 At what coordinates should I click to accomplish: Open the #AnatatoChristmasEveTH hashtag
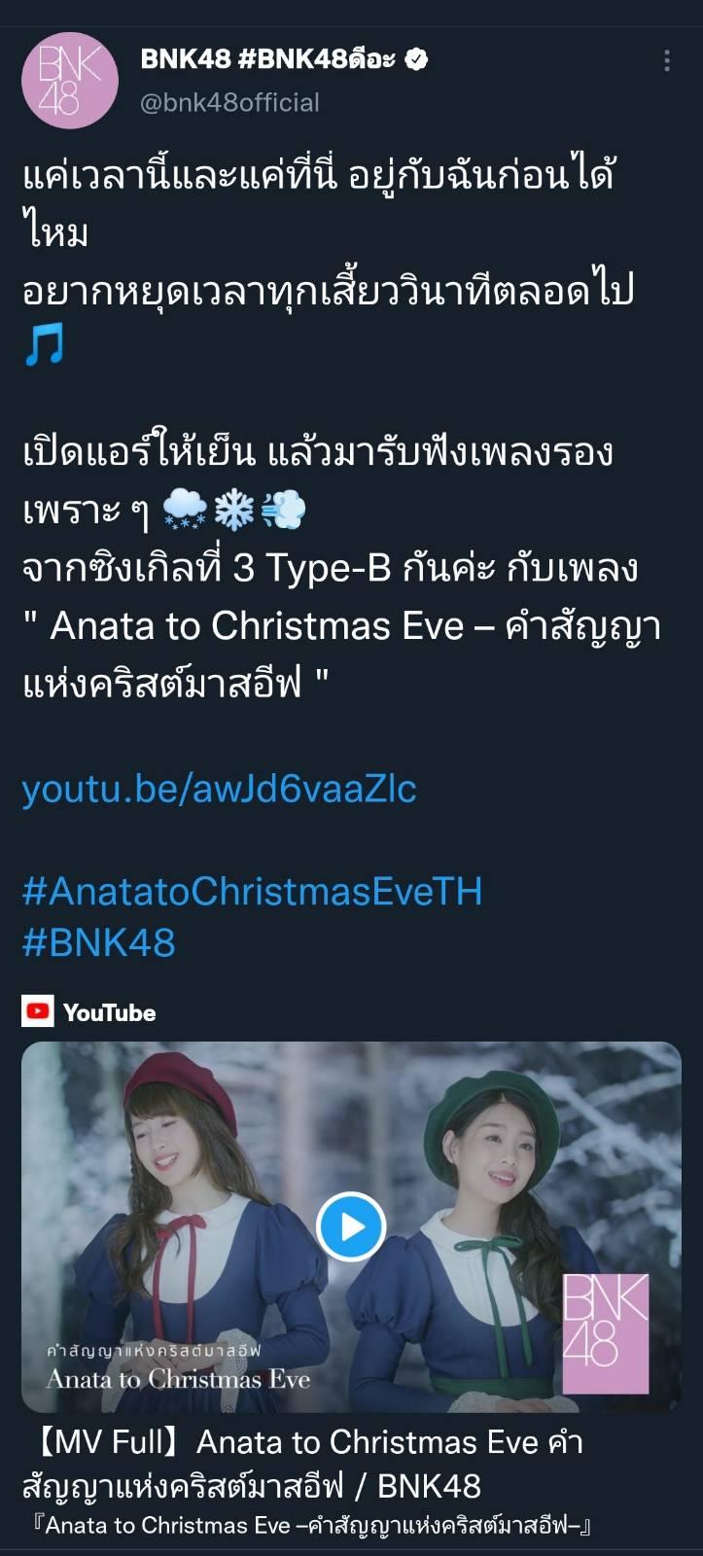pos(253,892)
